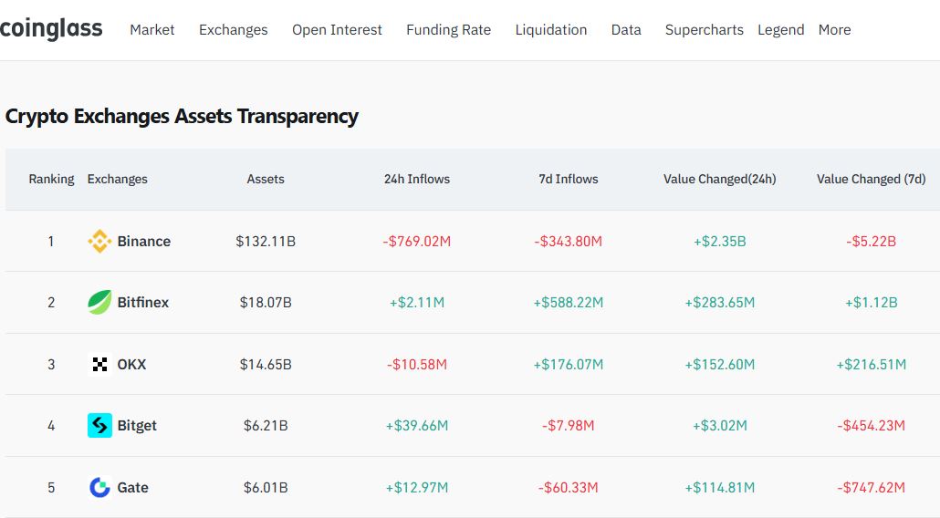Select Gate 7d value change -$747.62M

click(871, 488)
